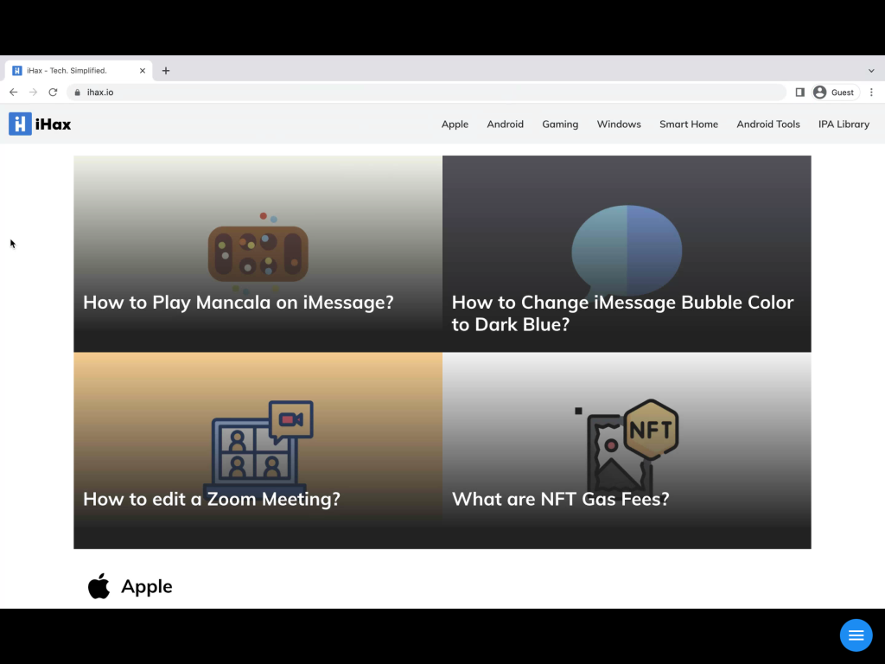Viewport: 885px width, 664px height.
Task: Open What are NFT Gas Fees article
Action: [560, 499]
